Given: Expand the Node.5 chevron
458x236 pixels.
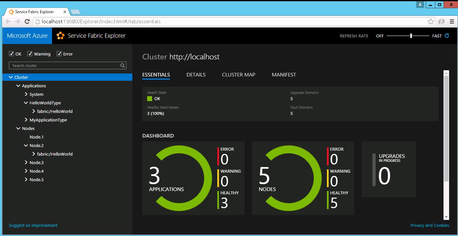Looking at the screenshot, I should pos(26,180).
